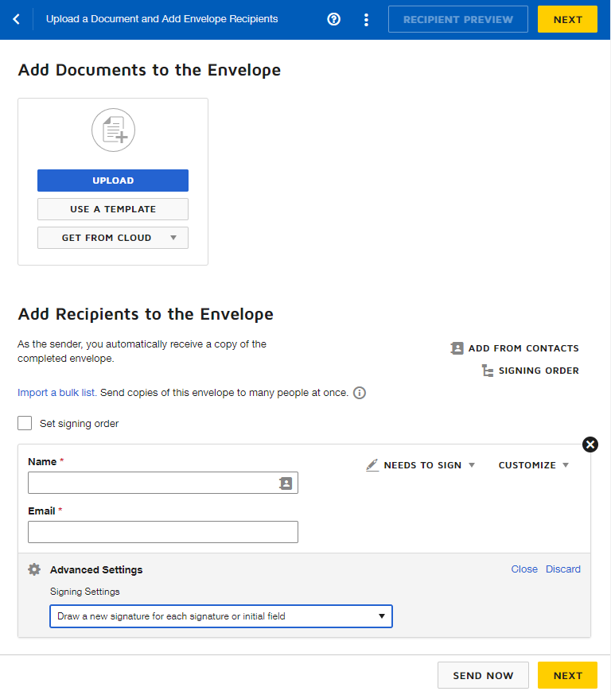Click the info icon beside bulk list text
This screenshot has height=695, width=611.
[x=359, y=393]
